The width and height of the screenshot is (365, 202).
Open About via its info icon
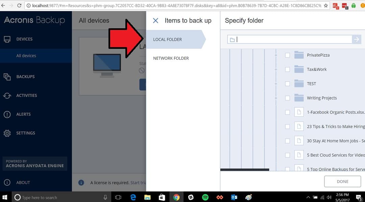[7, 182]
